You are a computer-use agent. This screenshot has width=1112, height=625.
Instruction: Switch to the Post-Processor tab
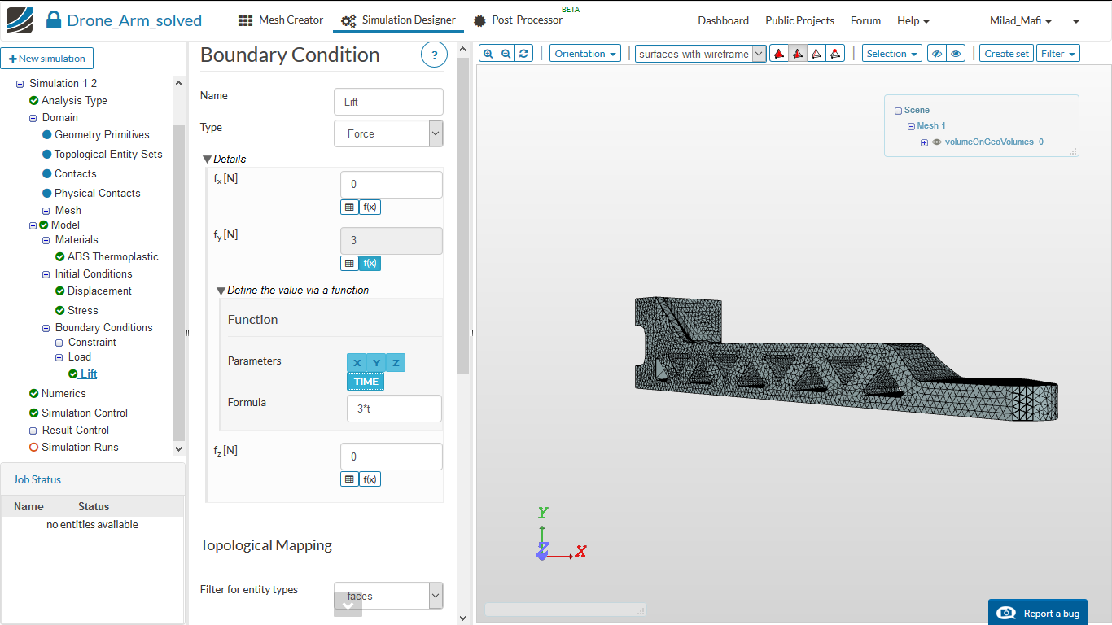coord(519,20)
